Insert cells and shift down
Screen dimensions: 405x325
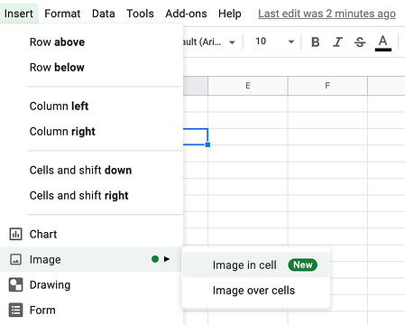91,170
